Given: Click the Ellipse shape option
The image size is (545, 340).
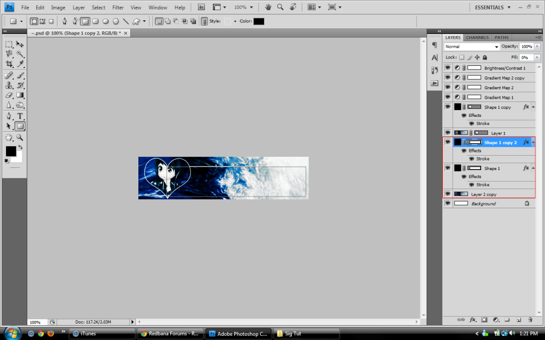Looking at the screenshot, I should (105, 21).
